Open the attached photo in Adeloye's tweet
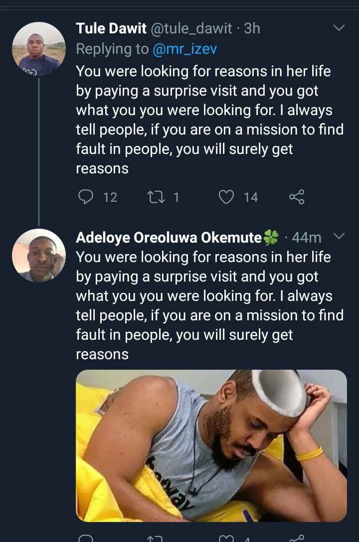The image size is (359, 542). pyautogui.click(x=211, y=445)
